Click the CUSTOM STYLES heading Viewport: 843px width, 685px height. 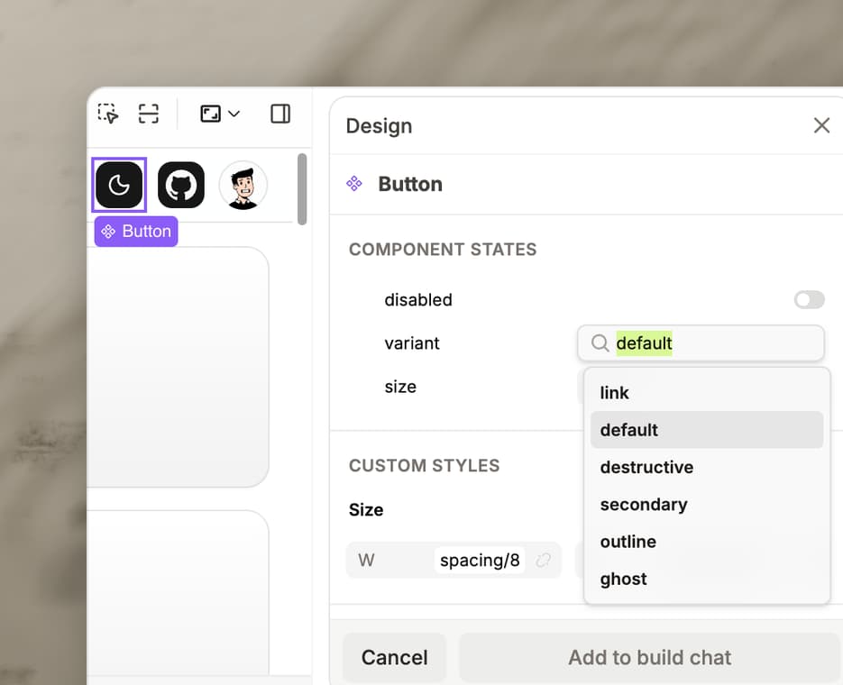[424, 465]
